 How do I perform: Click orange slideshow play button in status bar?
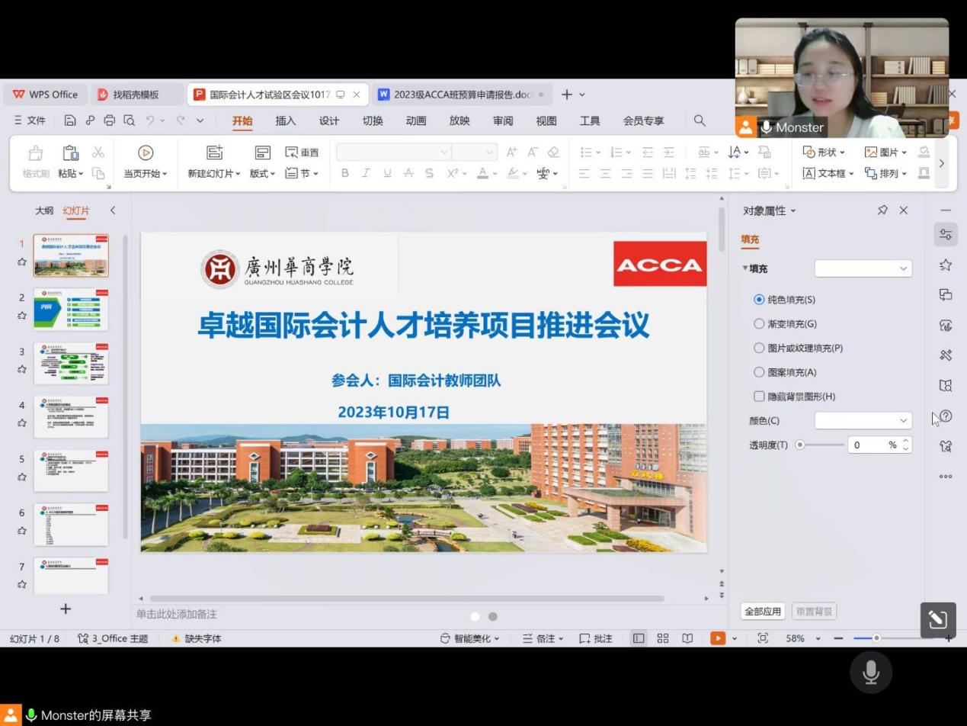click(x=717, y=638)
